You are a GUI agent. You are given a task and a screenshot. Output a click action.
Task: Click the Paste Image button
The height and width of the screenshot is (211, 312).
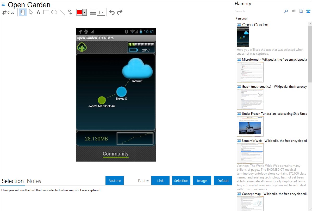coord(202,181)
